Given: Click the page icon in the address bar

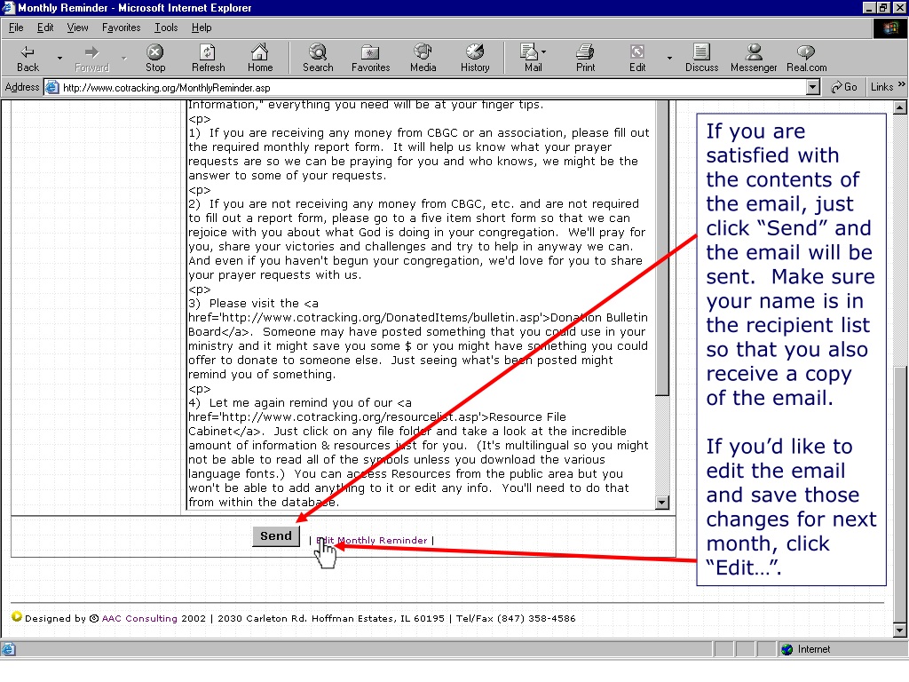Looking at the screenshot, I should tap(52, 88).
